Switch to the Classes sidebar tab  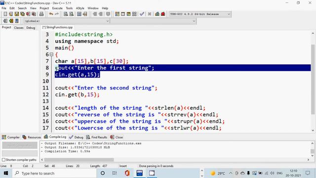[19, 28]
